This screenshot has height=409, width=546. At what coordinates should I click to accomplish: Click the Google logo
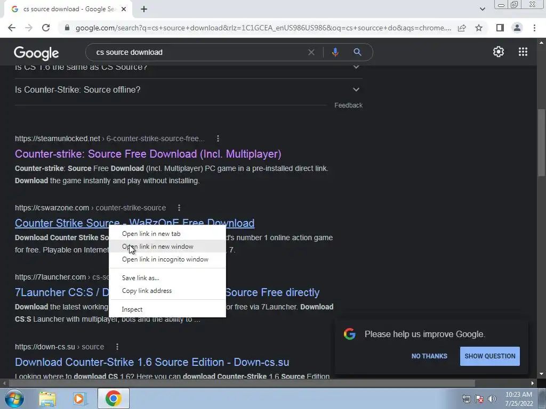(36, 53)
